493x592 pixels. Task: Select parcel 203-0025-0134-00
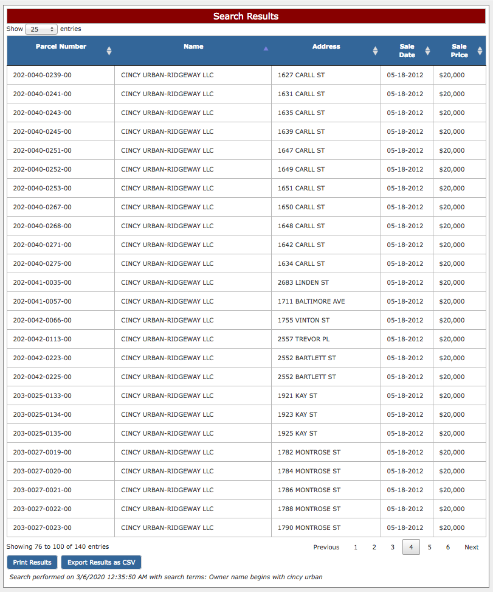click(x=42, y=415)
